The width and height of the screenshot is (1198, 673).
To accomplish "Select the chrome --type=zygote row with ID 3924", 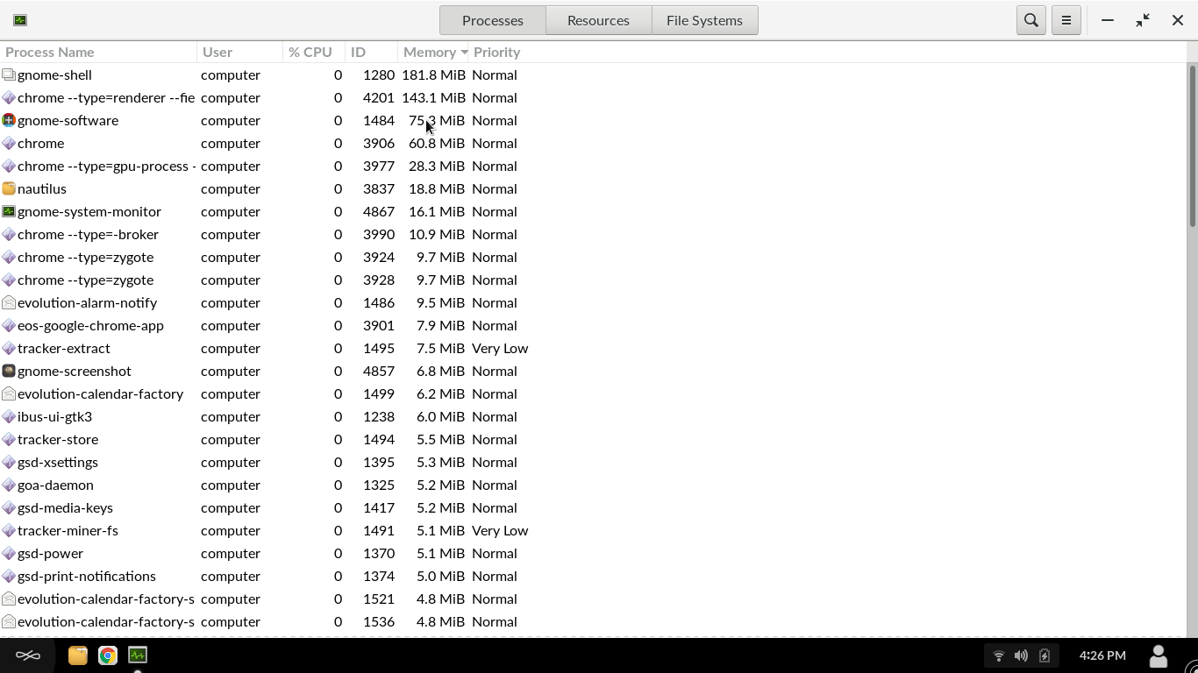I will pyautogui.click(x=594, y=257).
